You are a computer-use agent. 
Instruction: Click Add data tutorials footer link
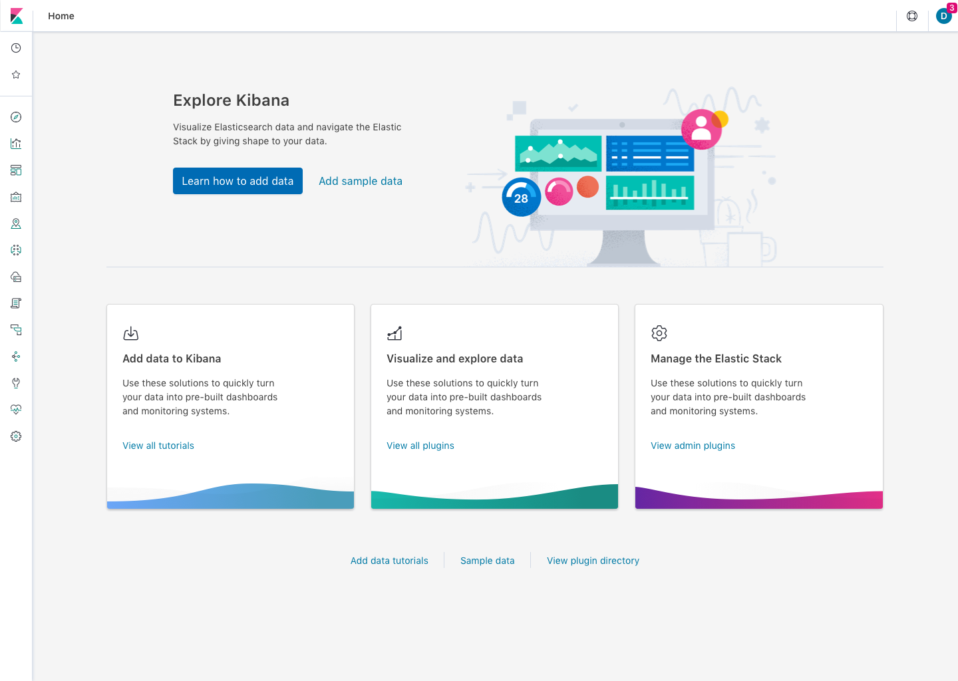[x=389, y=561]
